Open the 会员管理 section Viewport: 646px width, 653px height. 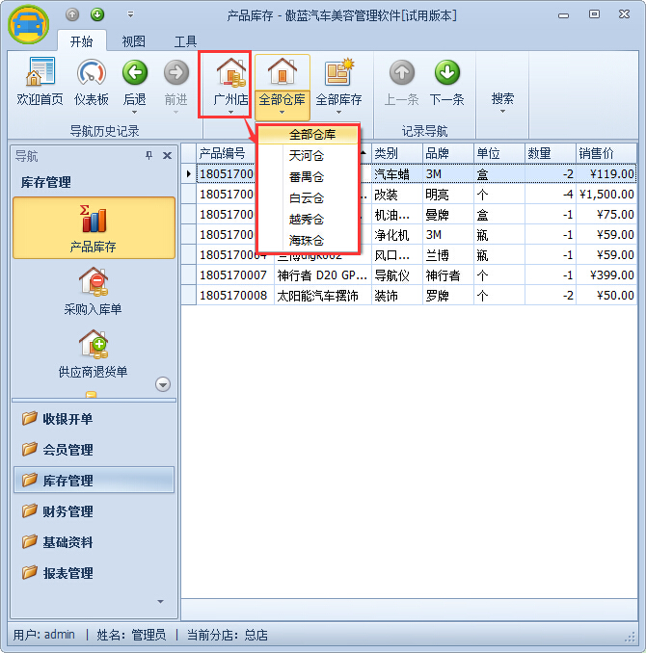click(67, 450)
